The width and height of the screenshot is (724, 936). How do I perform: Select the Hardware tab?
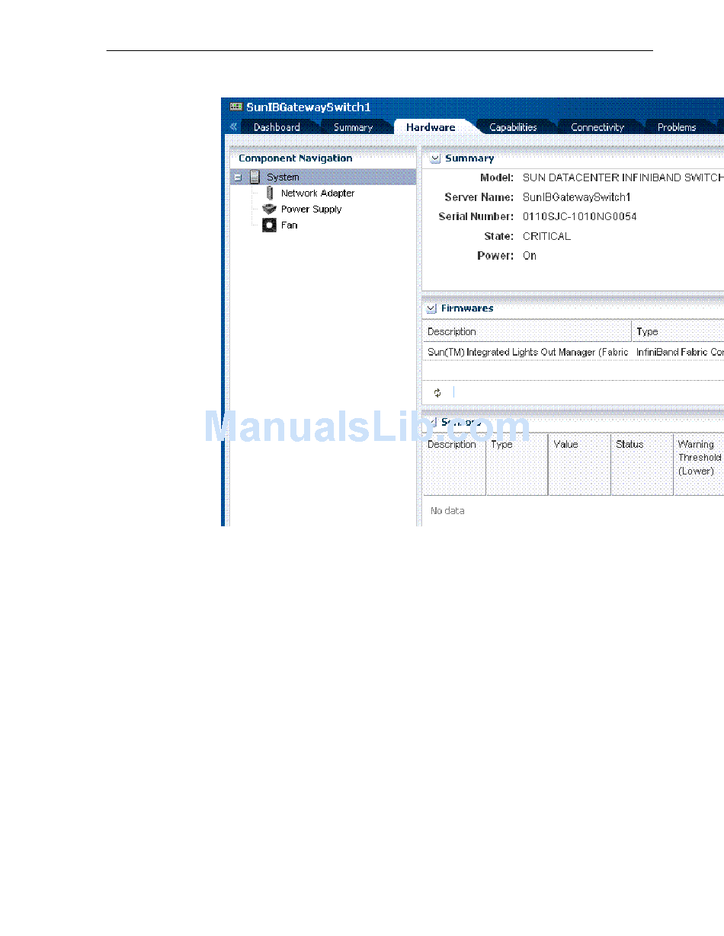[x=431, y=127]
